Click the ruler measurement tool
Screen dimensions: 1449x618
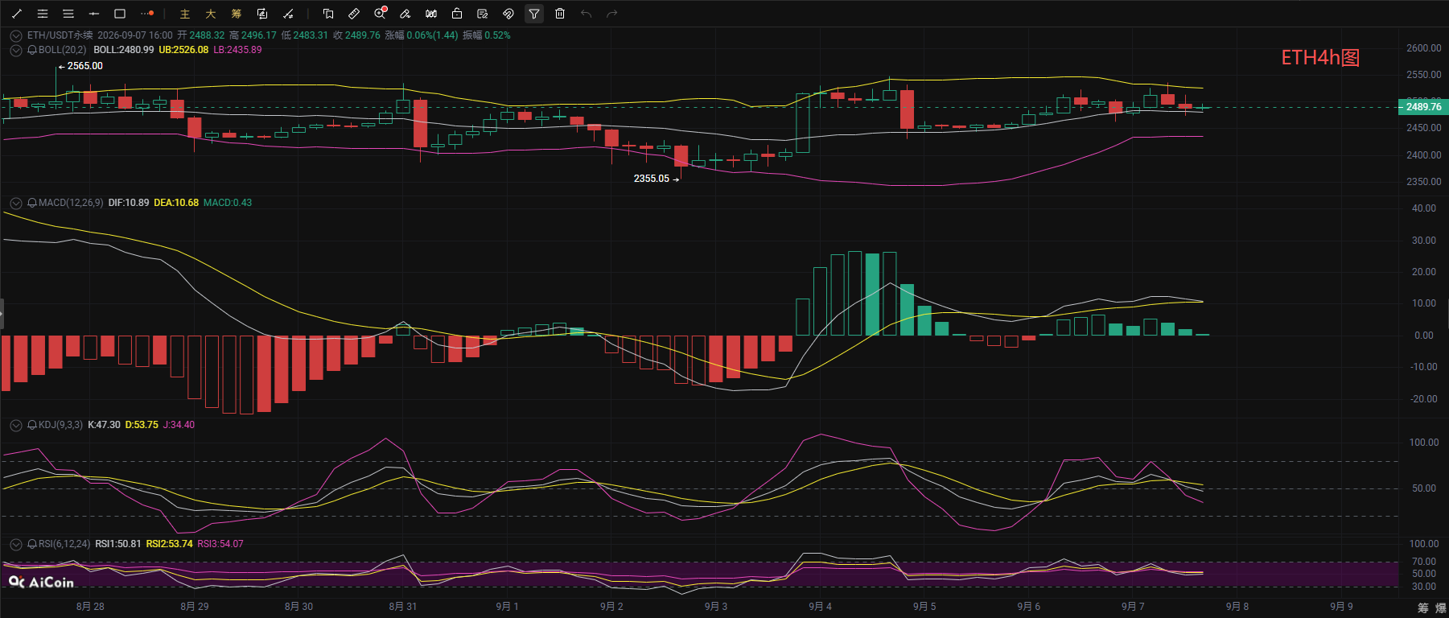tap(354, 14)
